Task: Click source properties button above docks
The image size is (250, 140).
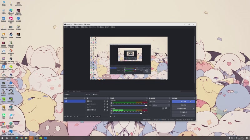Action: click(88, 94)
